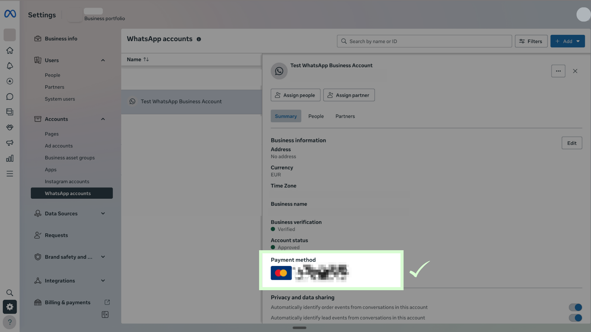Viewport: 591px width, 332px height.
Task: Toggle automatic lead events identification
Action: coord(575,318)
